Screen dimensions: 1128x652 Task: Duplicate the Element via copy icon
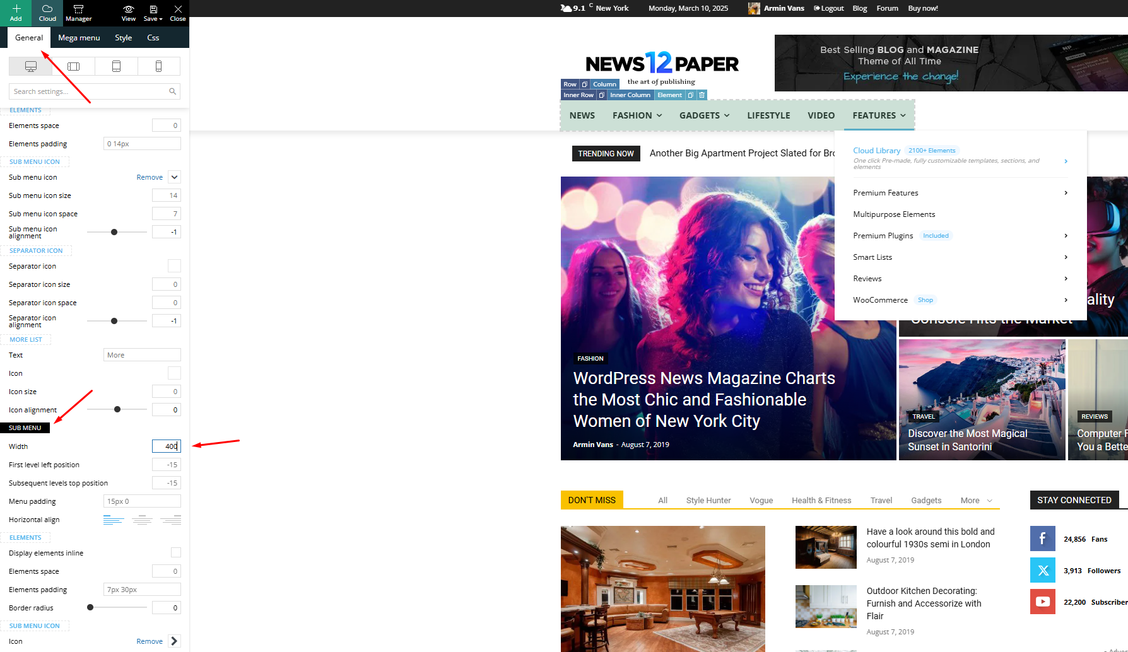(691, 95)
